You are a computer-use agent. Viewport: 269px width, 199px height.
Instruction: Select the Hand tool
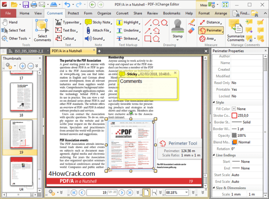[10, 22]
